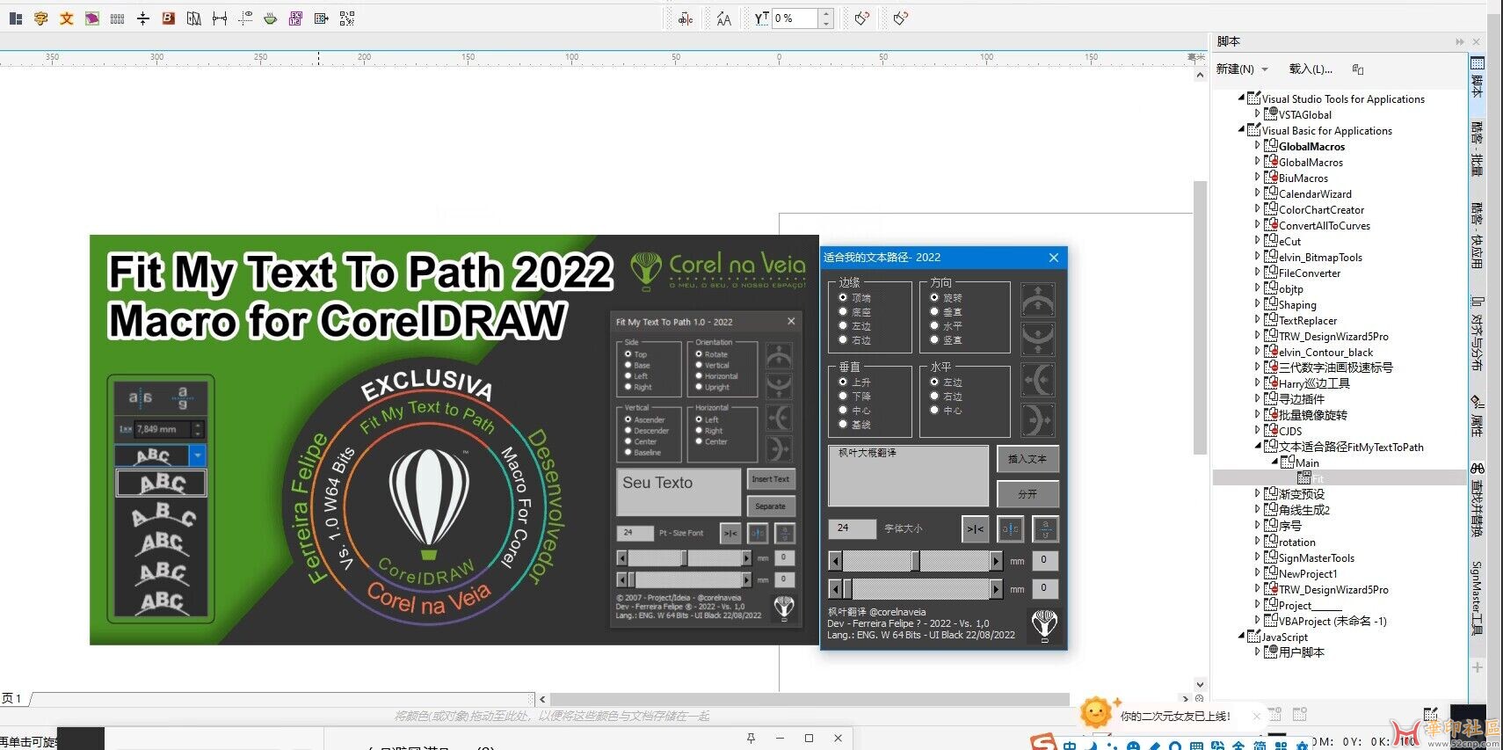The width and height of the screenshot is (1503, 750).
Task: Click the 0 % kerning spinner up arrow
Action: pos(826,13)
